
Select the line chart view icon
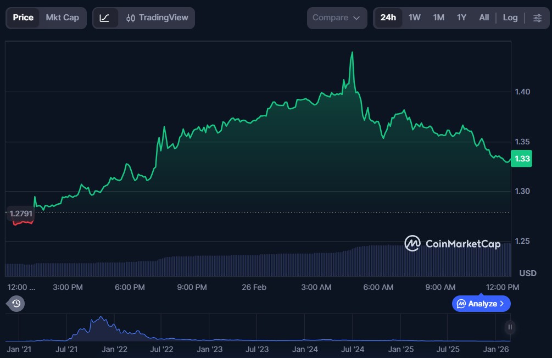click(105, 18)
